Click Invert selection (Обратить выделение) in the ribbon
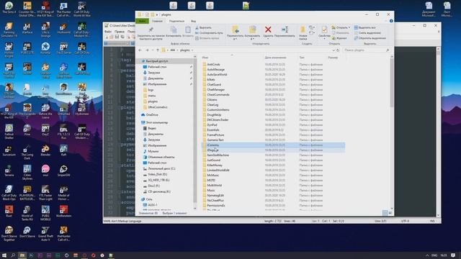Viewport: 461px width, 259px height. (x=370, y=38)
